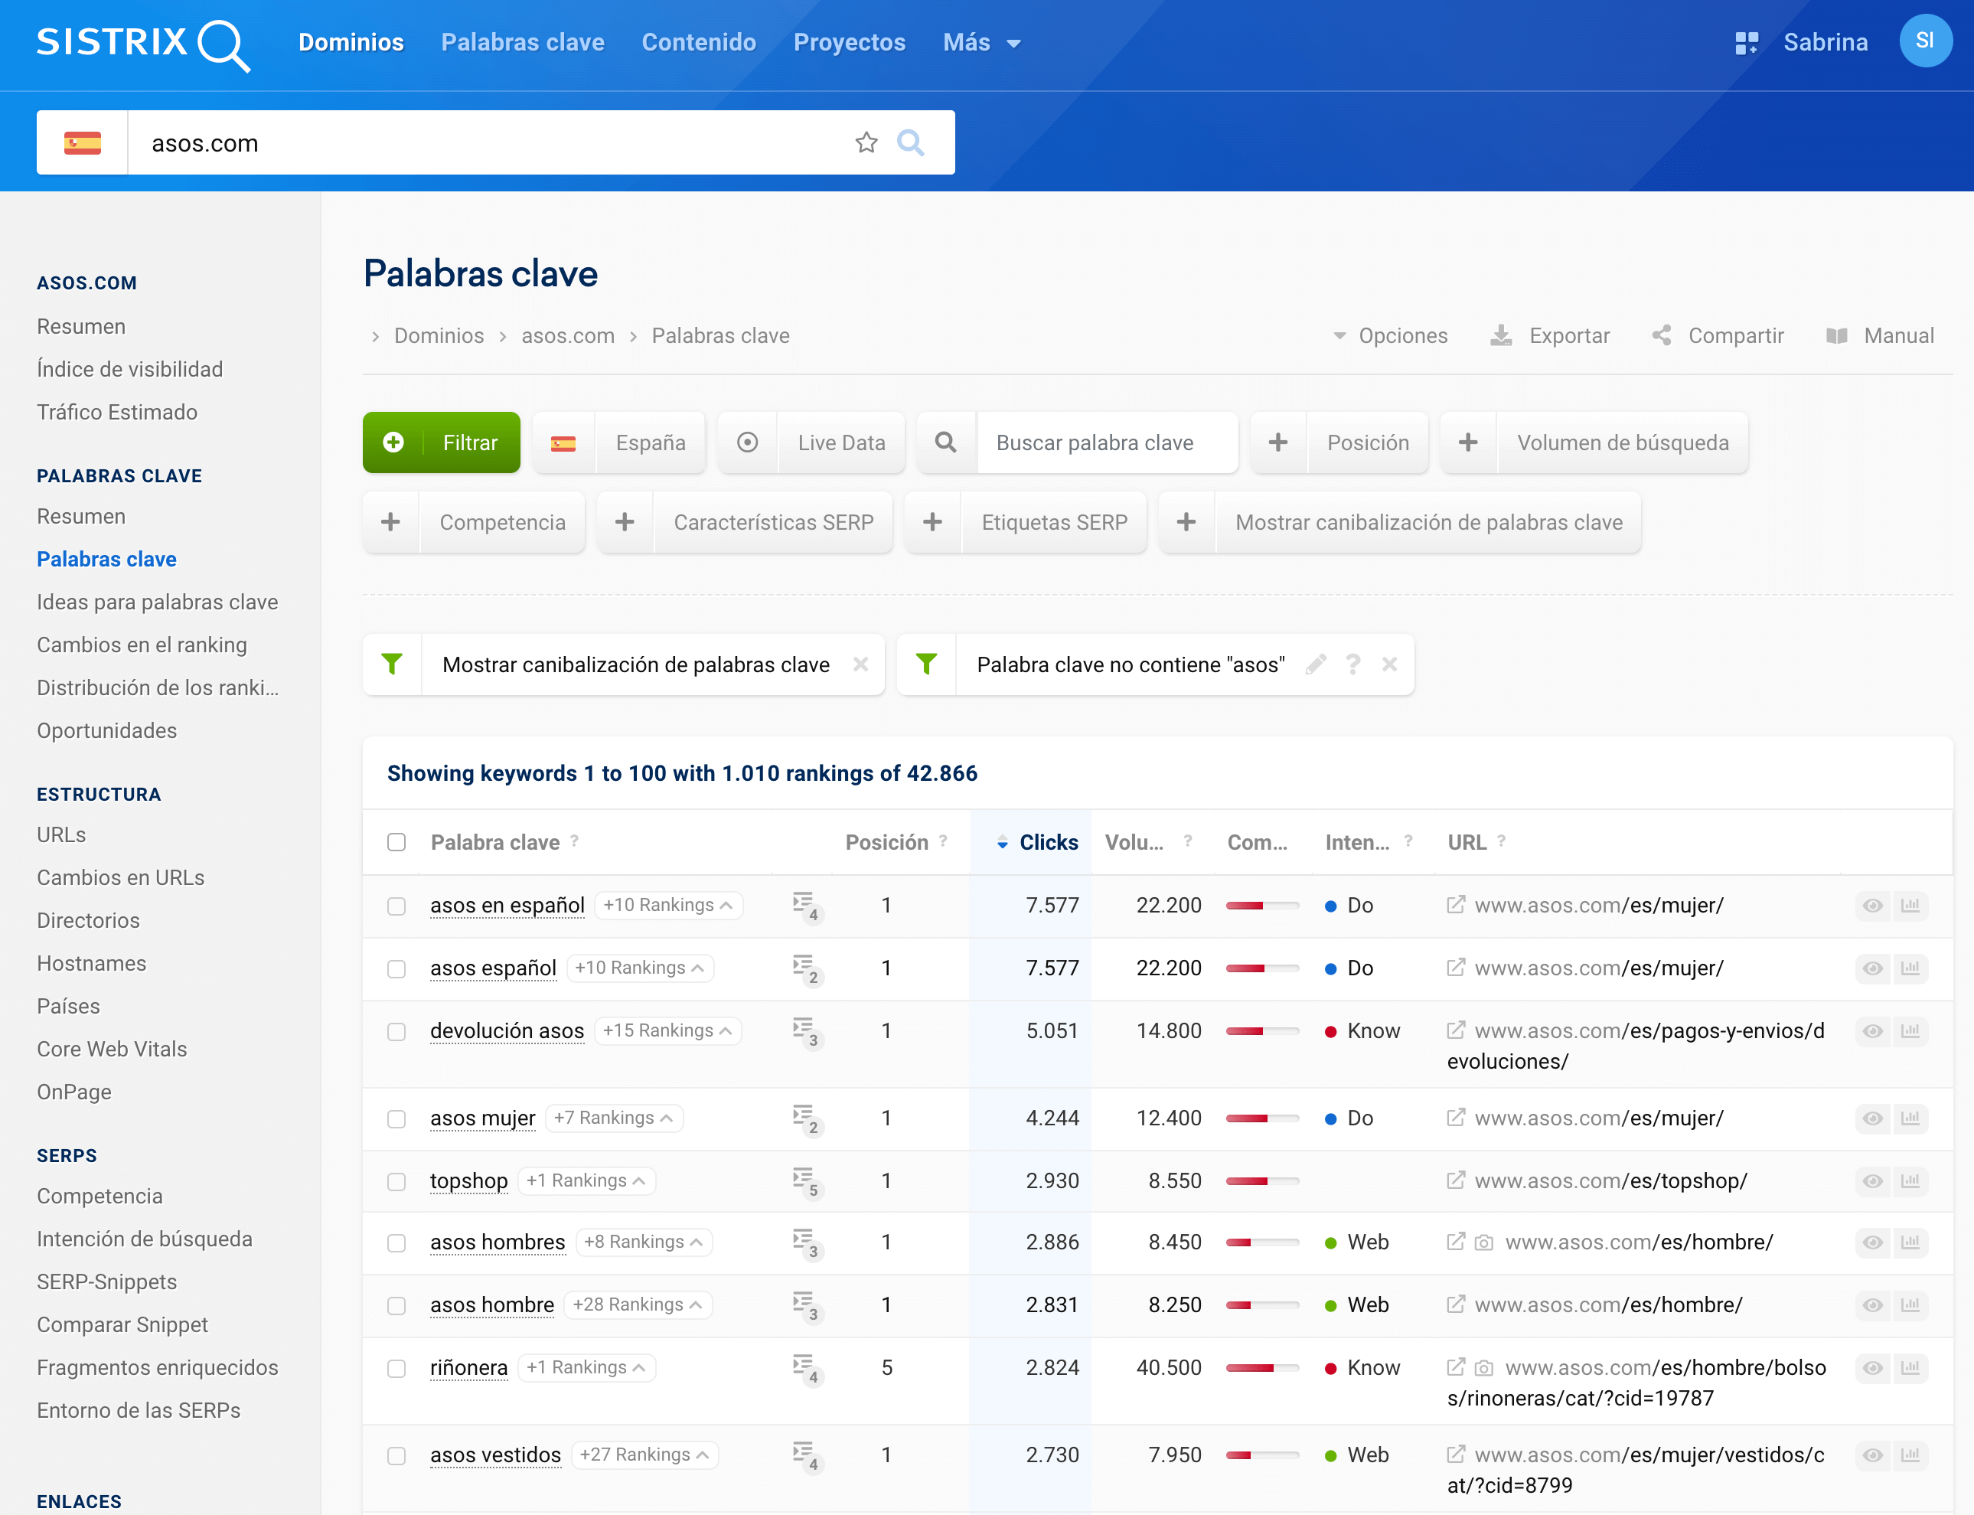Expand +28 Rankings for asos hombre
This screenshot has width=1974, height=1515.
coord(638,1305)
